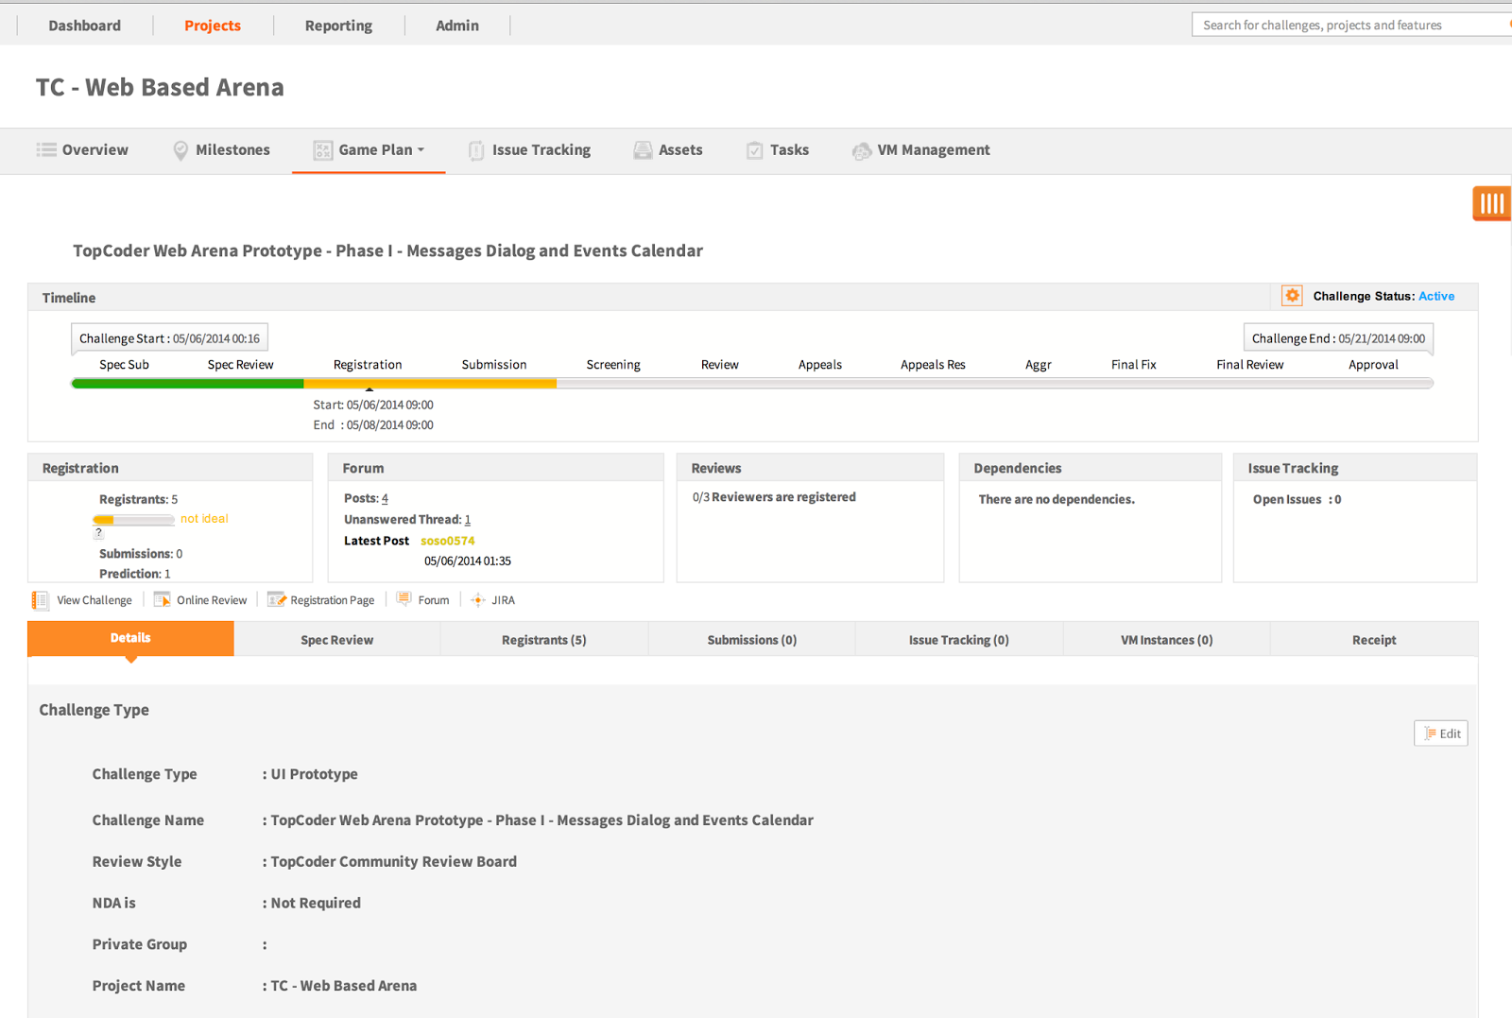Select the Submissions (0) tab

tap(752, 640)
